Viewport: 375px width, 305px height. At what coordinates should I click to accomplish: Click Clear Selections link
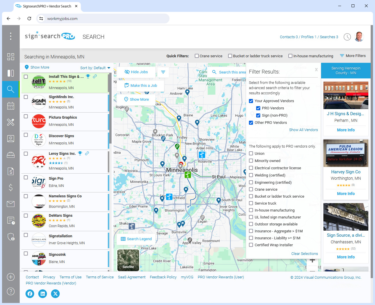tap(305, 254)
